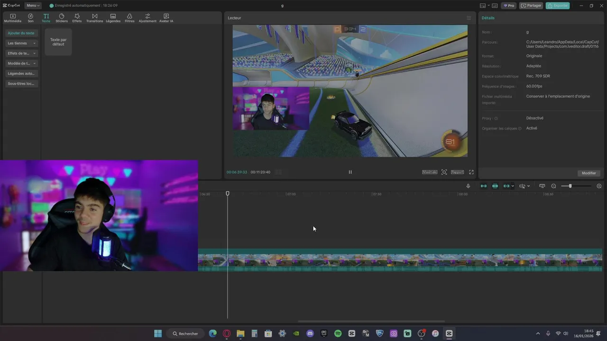Click the Pro upgrade button

pos(509,6)
